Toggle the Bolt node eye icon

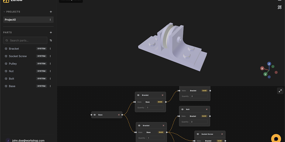pyautogui.click(x=182, y=110)
